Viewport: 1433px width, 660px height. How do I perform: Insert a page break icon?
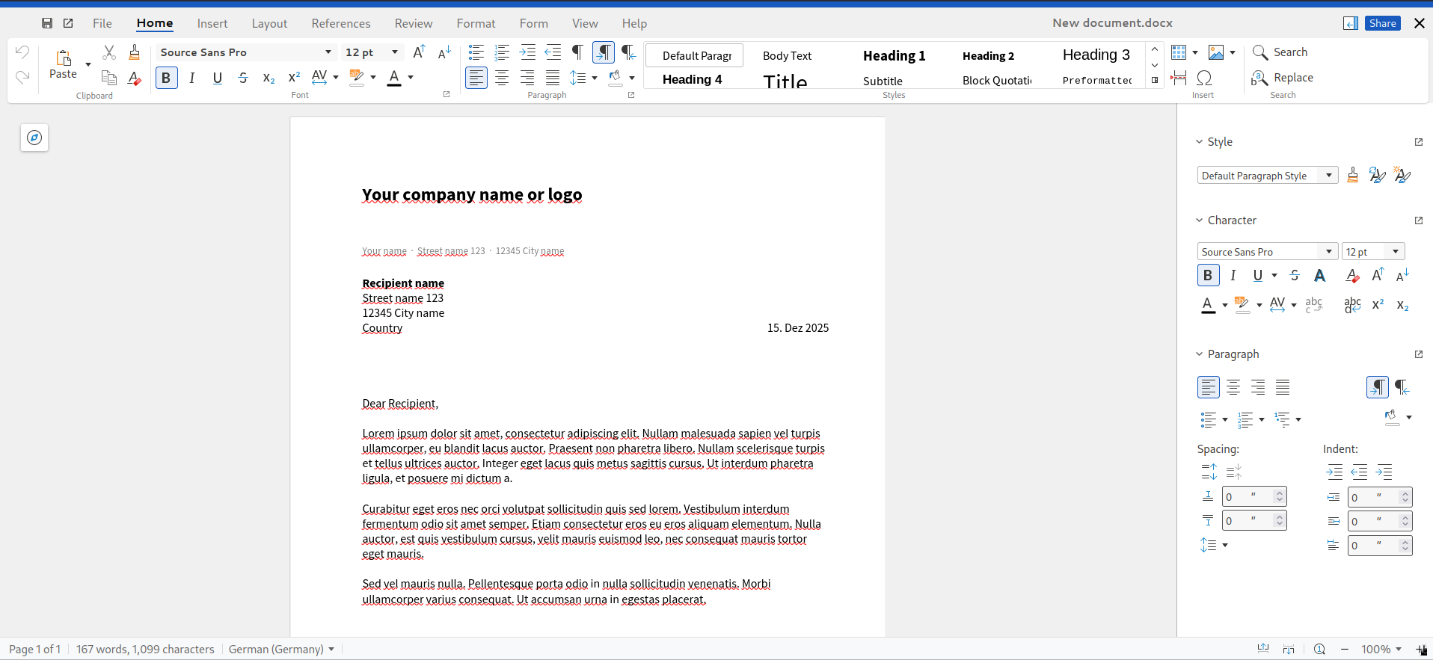pyautogui.click(x=1179, y=78)
